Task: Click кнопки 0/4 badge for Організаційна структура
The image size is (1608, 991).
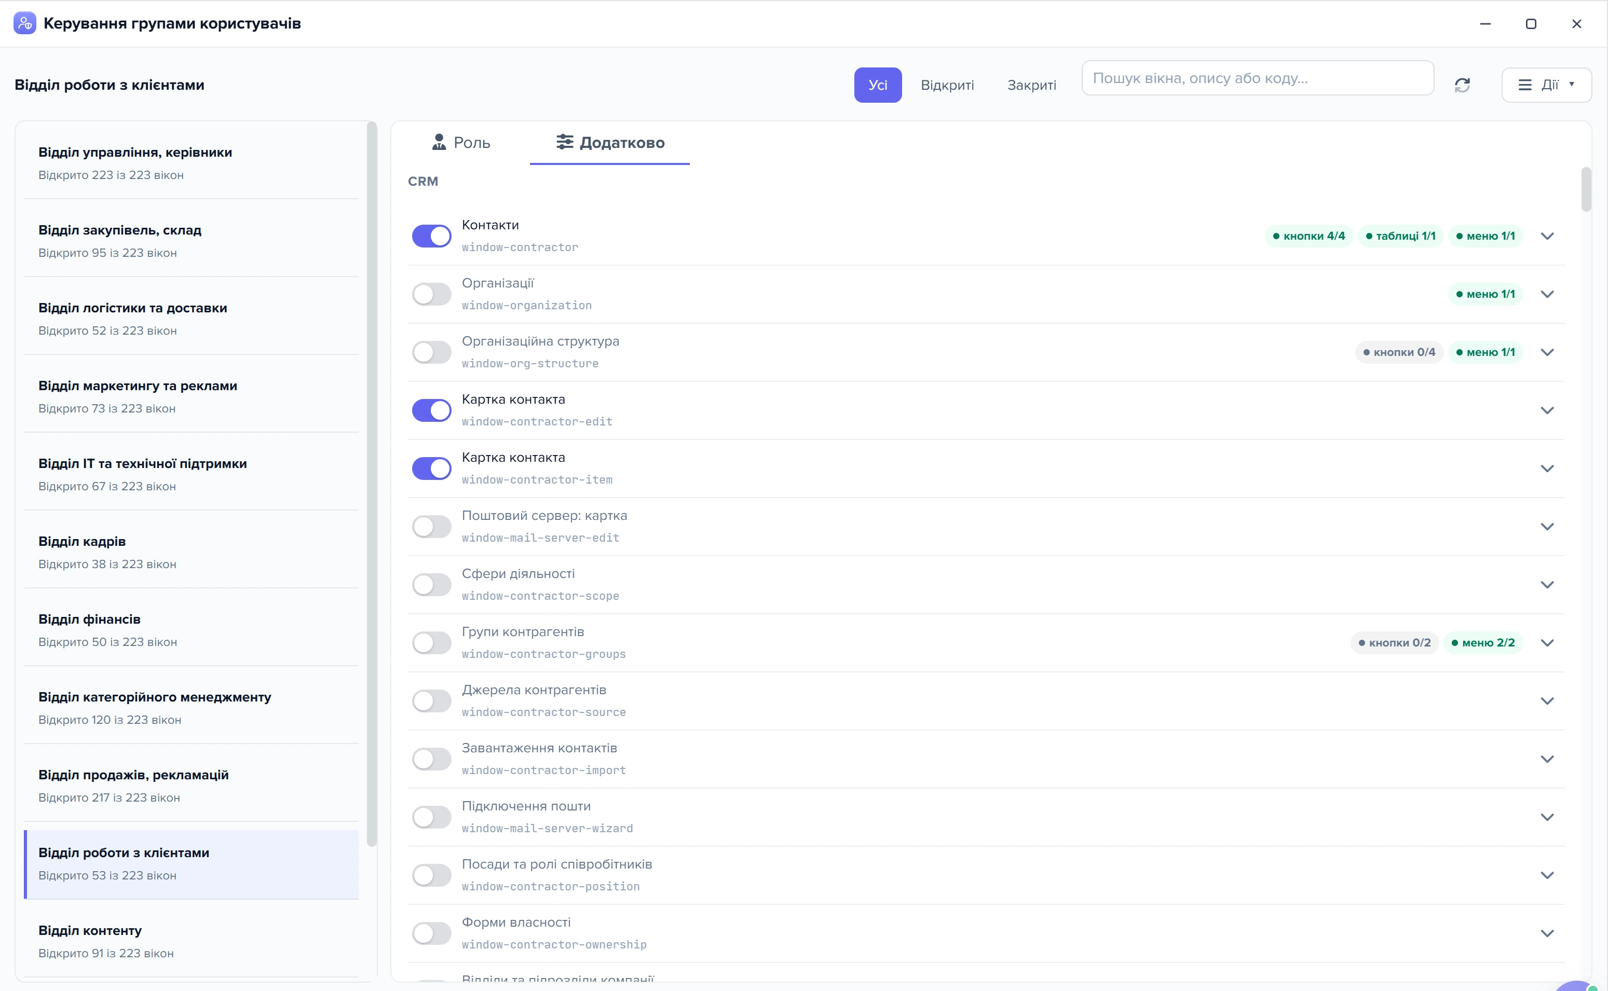Action: coord(1399,353)
